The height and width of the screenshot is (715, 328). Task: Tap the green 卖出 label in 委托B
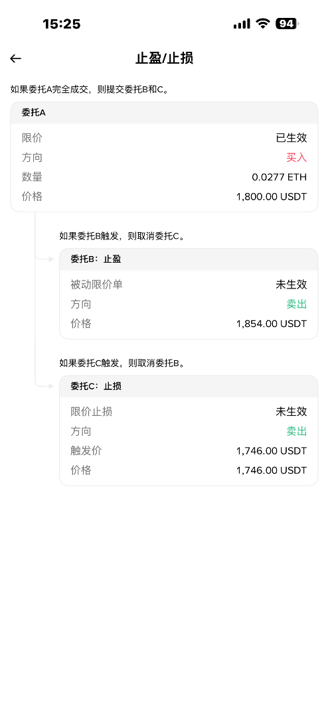297,304
